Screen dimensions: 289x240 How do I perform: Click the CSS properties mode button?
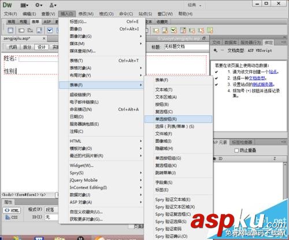coord(12,217)
